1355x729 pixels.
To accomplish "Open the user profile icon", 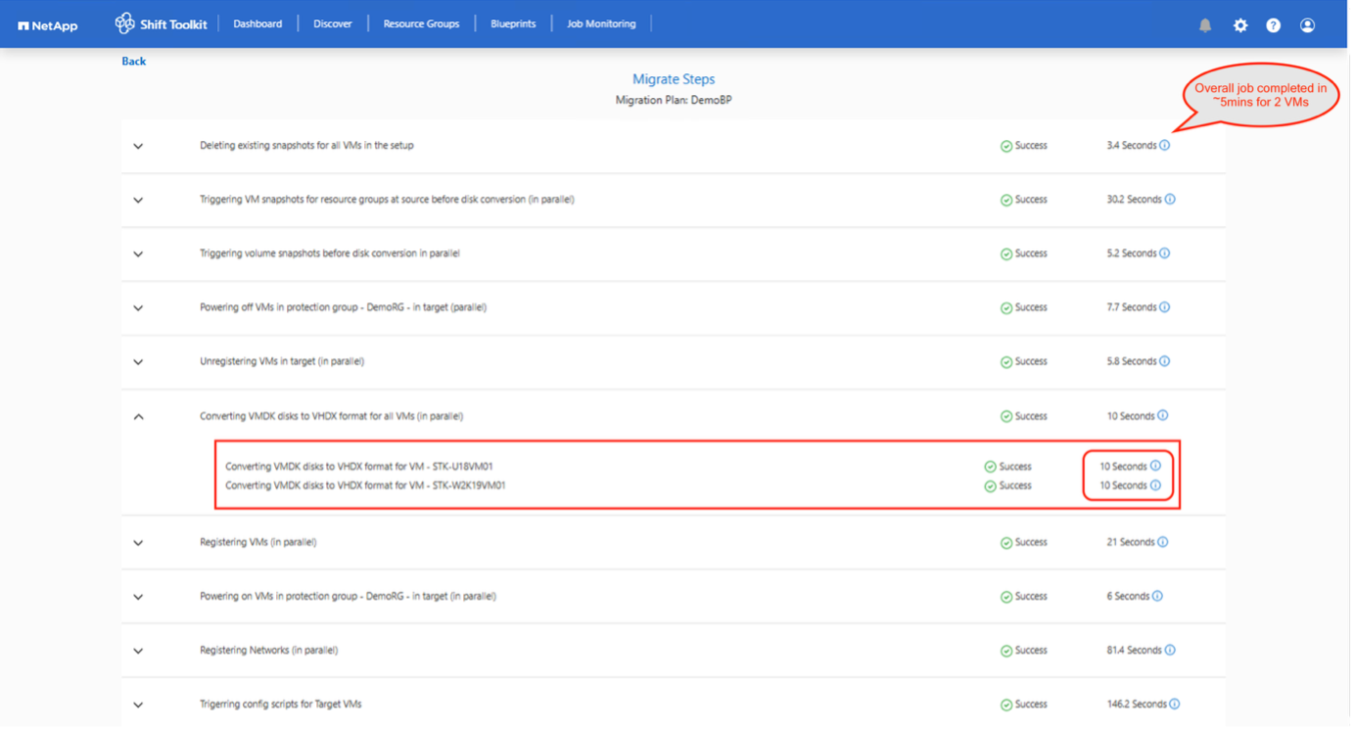I will coord(1307,25).
